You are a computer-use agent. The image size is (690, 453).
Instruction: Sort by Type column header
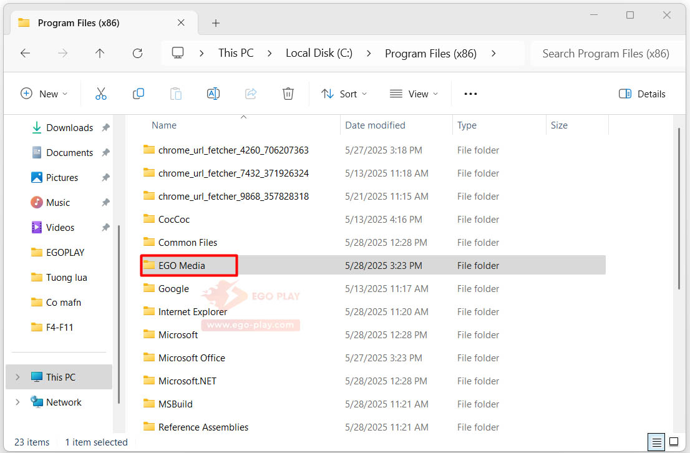(x=467, y=125)
